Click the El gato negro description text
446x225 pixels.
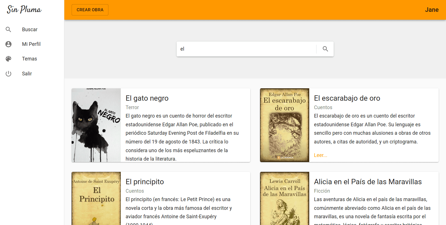[x=182, y=137]
